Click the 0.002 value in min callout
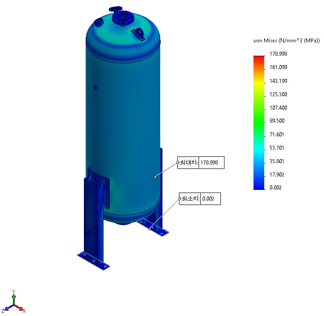 (209, 199)
